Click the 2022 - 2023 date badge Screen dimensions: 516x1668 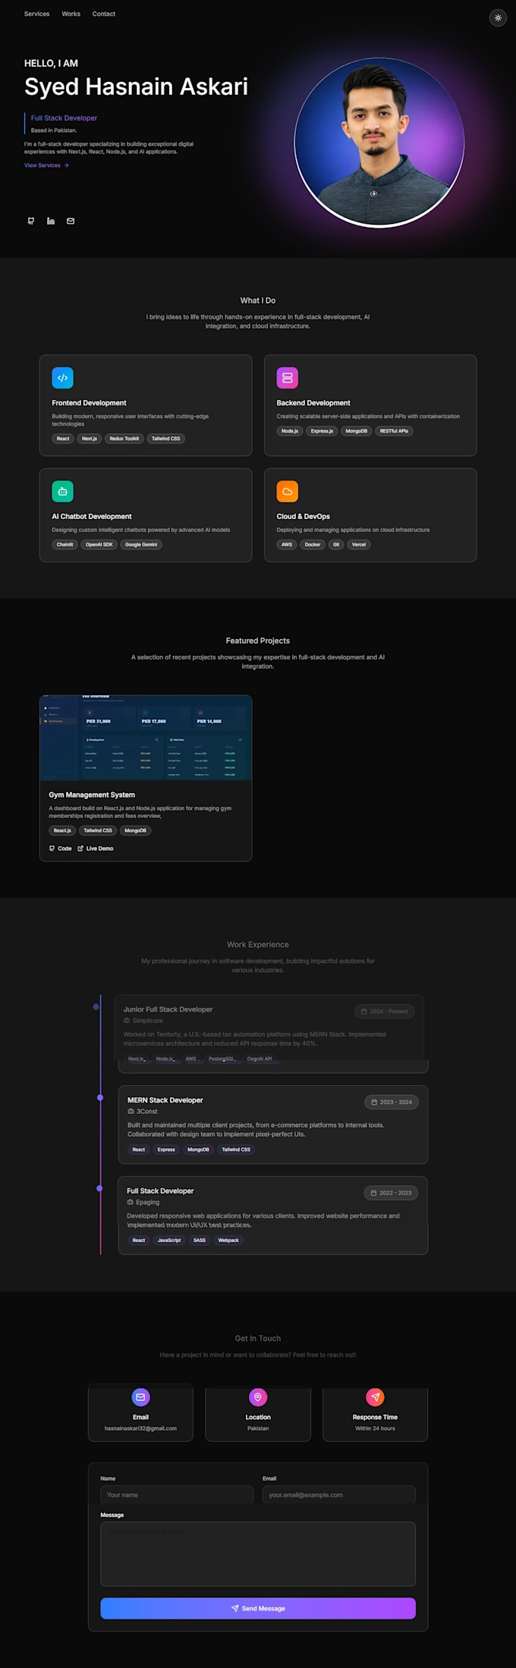pyautogui.click(x=391, y=1193)
